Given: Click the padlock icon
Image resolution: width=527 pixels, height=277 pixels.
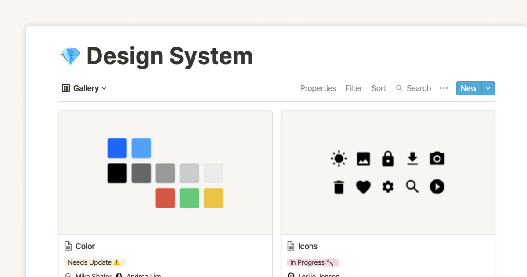Looking at the screenshot, I should (x=388, y=159).
